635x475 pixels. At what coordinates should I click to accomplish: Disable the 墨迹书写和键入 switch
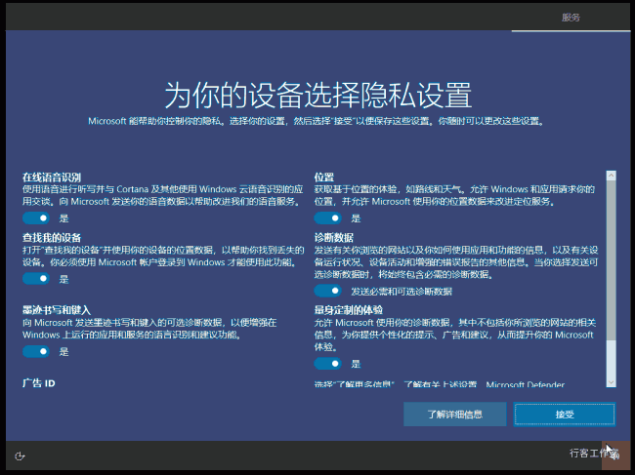pos(36,351)
